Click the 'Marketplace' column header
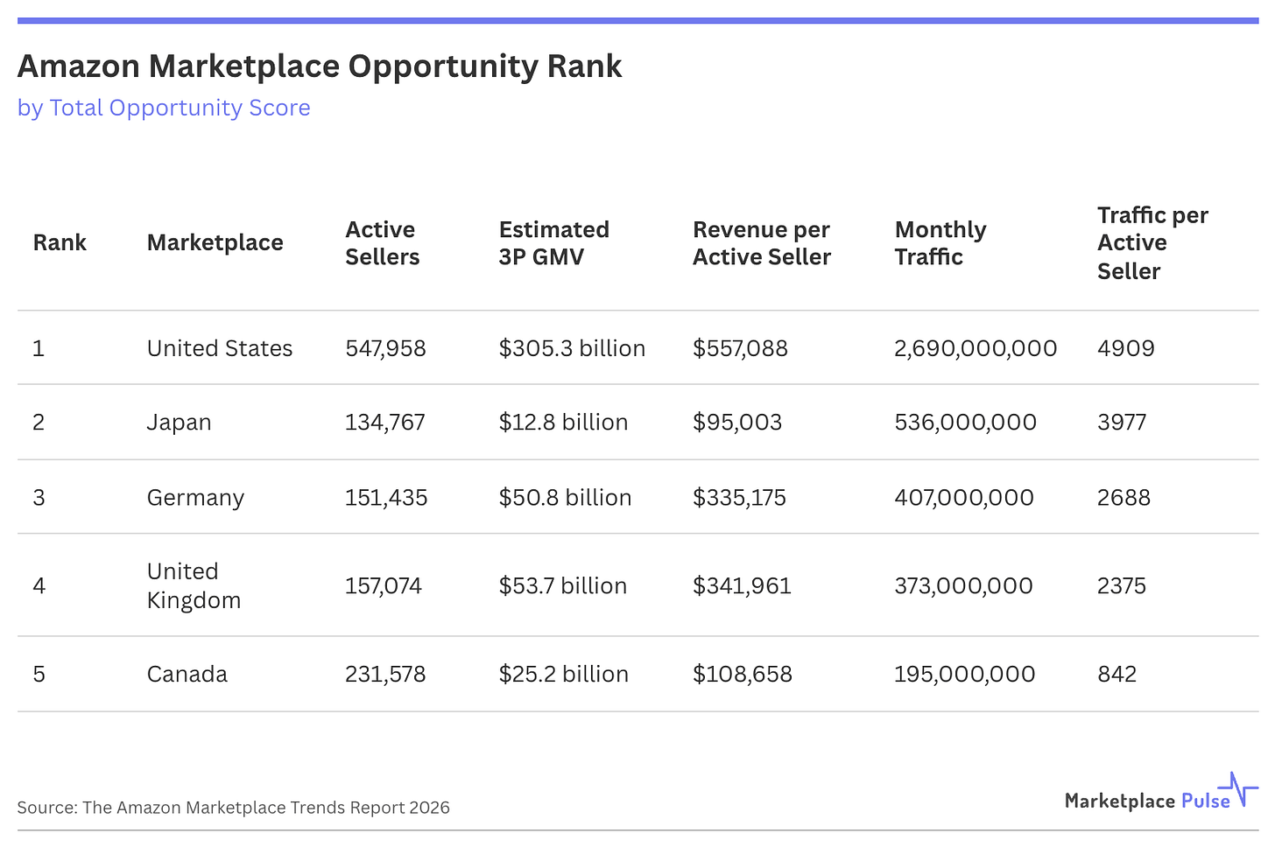 point(215,242)
